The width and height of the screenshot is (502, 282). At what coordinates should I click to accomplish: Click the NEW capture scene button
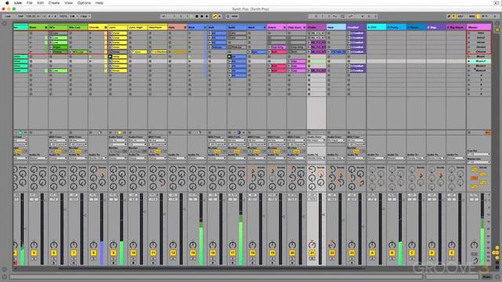point(235,16)
